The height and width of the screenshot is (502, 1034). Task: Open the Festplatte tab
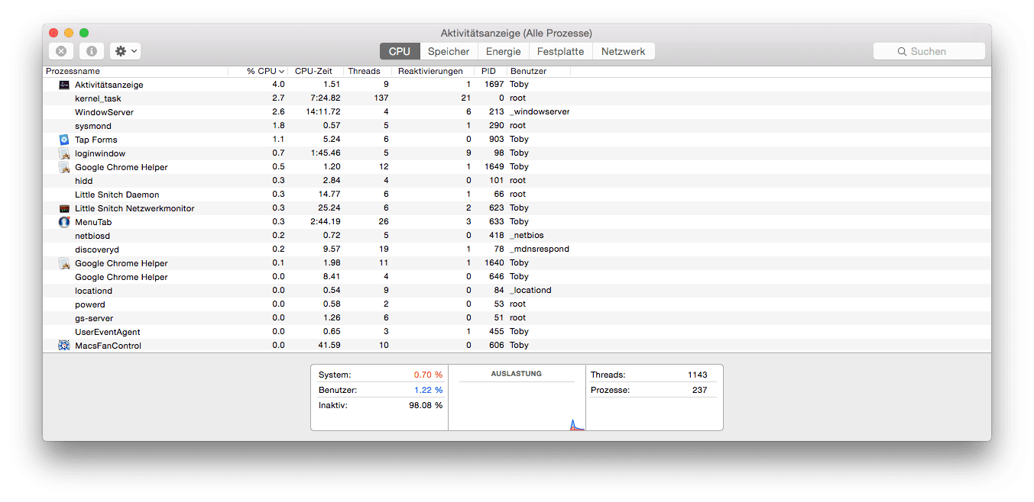[560, 51]
